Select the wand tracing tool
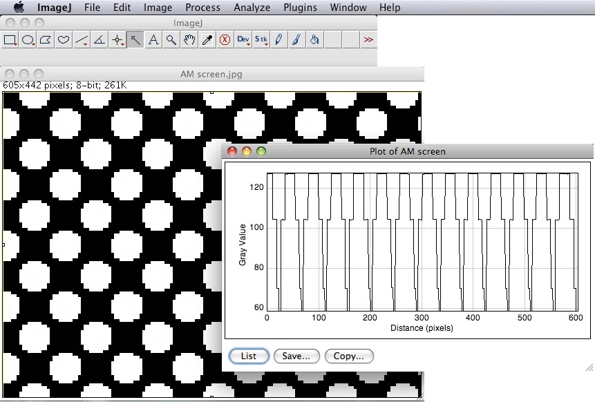This screenshot has width=595, height=402. point(135,39)
